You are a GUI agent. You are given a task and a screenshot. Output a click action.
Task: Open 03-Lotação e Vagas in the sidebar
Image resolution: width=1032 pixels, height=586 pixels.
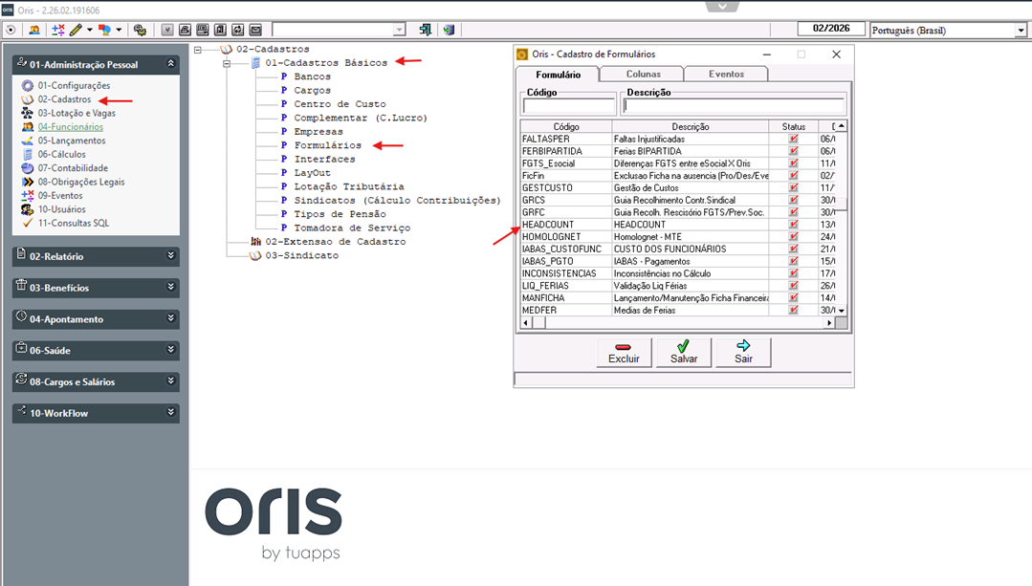[77, 113]
